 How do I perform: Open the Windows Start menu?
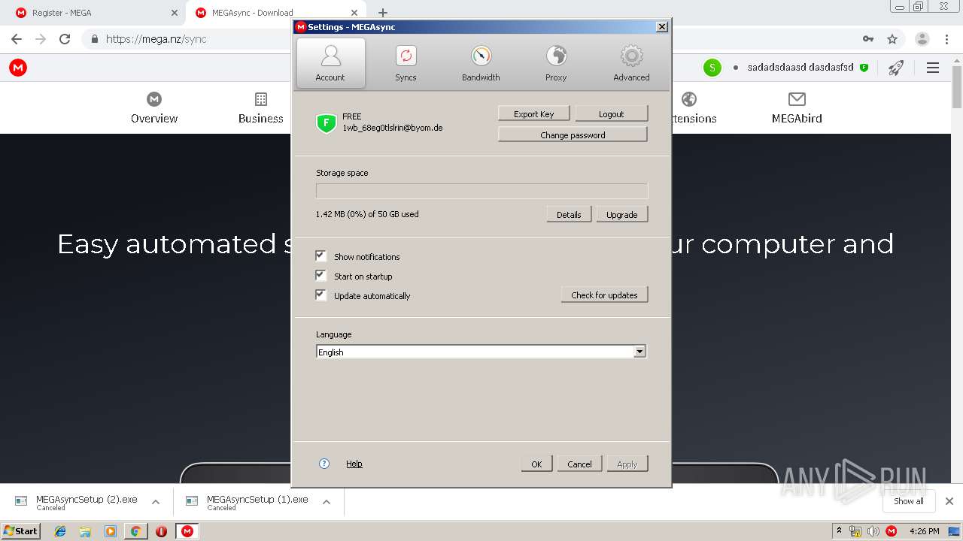click(21, 530)
